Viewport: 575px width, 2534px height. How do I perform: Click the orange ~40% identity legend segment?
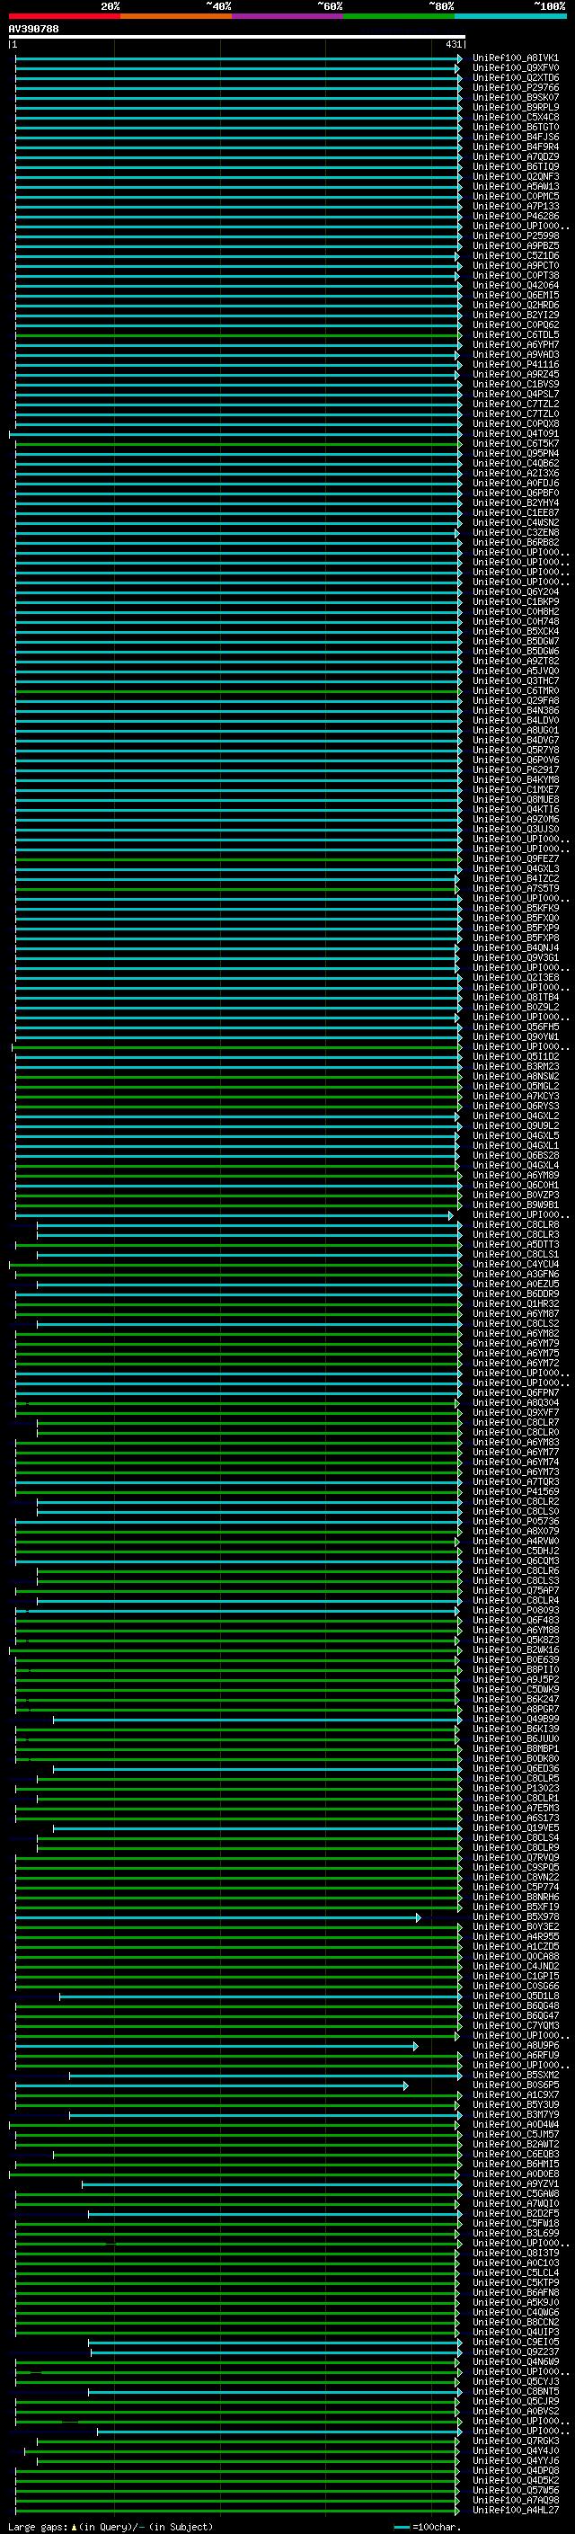point(175,16)
